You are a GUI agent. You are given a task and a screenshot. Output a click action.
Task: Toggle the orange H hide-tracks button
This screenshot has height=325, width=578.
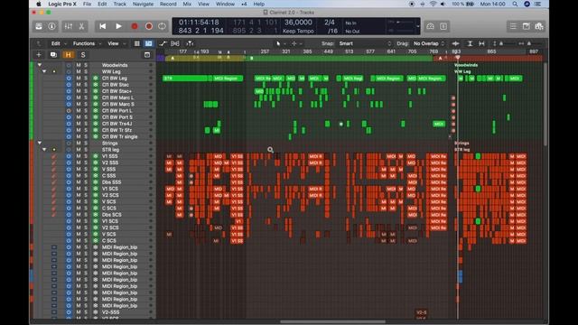click(69, 55)
